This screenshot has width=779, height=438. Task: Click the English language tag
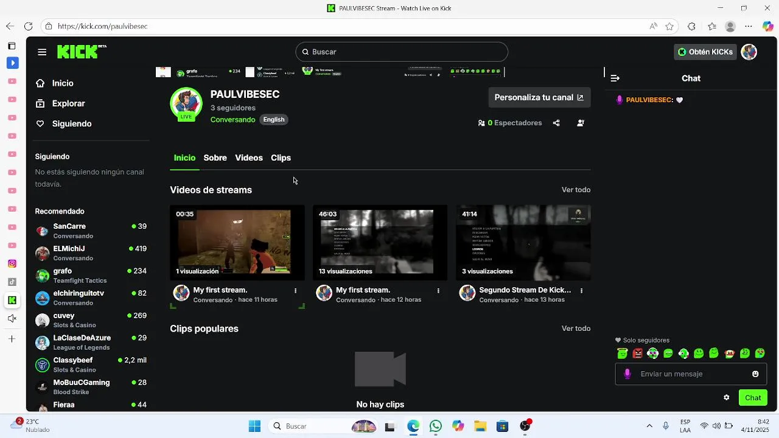(274, 119)
